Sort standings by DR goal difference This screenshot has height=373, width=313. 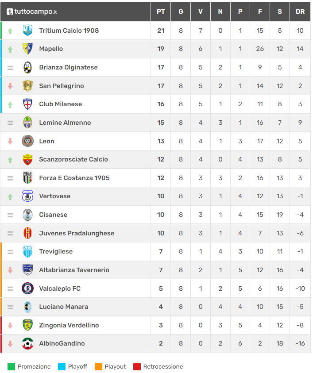[x=300, y=12]
